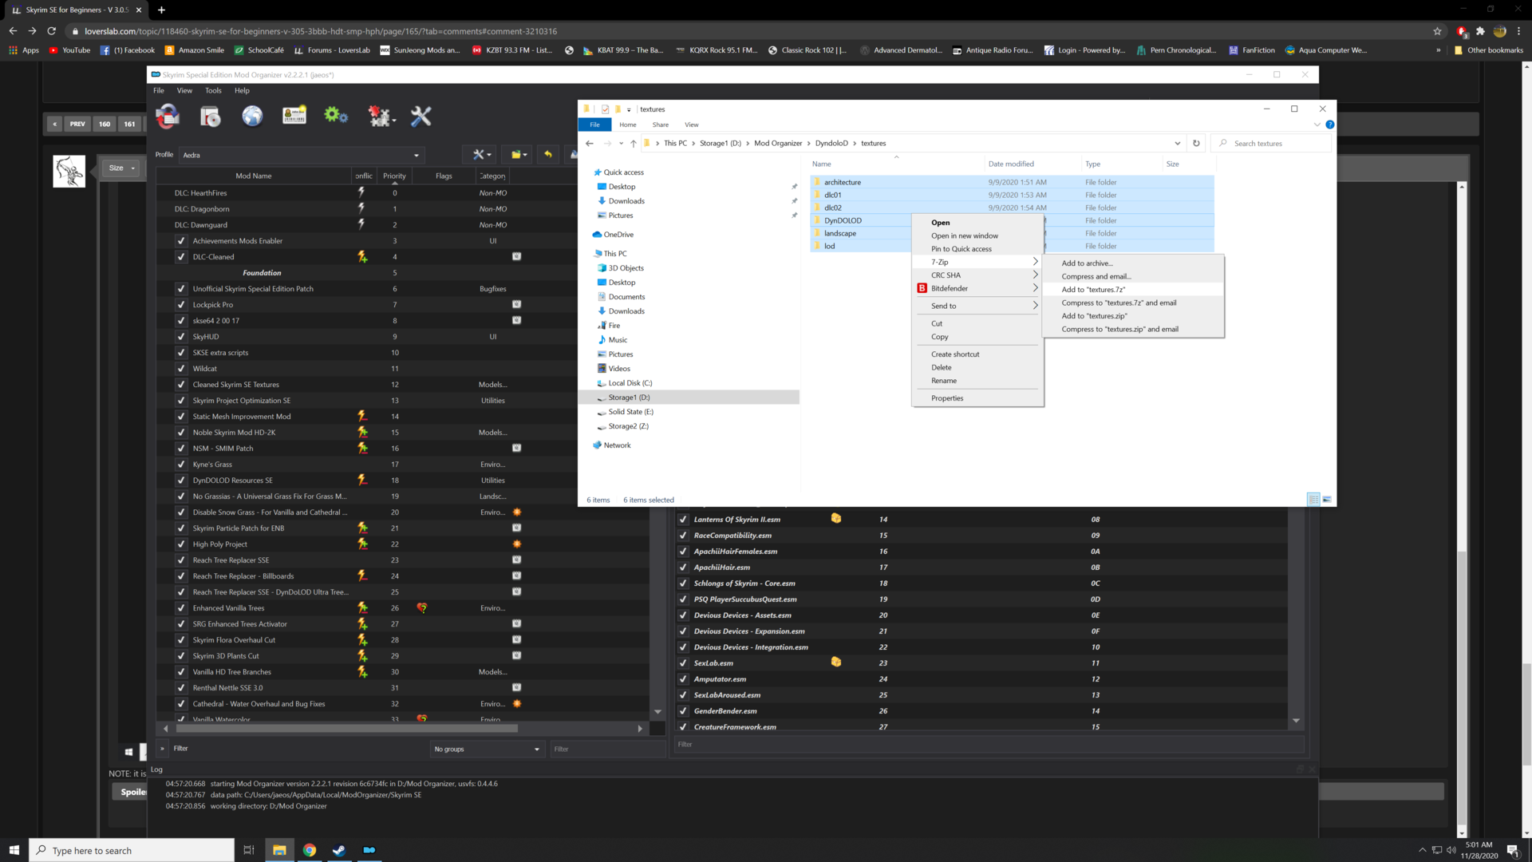Sort mod list by Priority column
The height and width of the screenshot is (862, 1532).
(x=394, y=176)
